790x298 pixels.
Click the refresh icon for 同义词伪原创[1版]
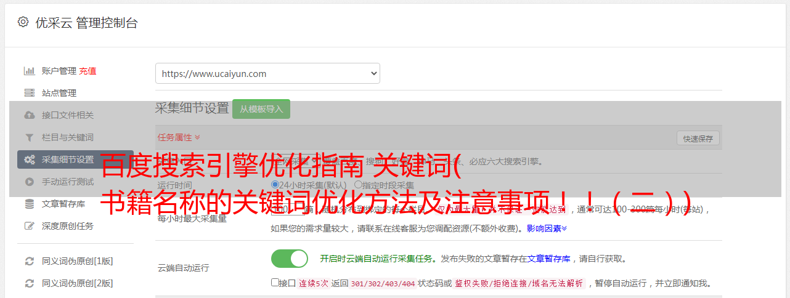click(29, 261)
